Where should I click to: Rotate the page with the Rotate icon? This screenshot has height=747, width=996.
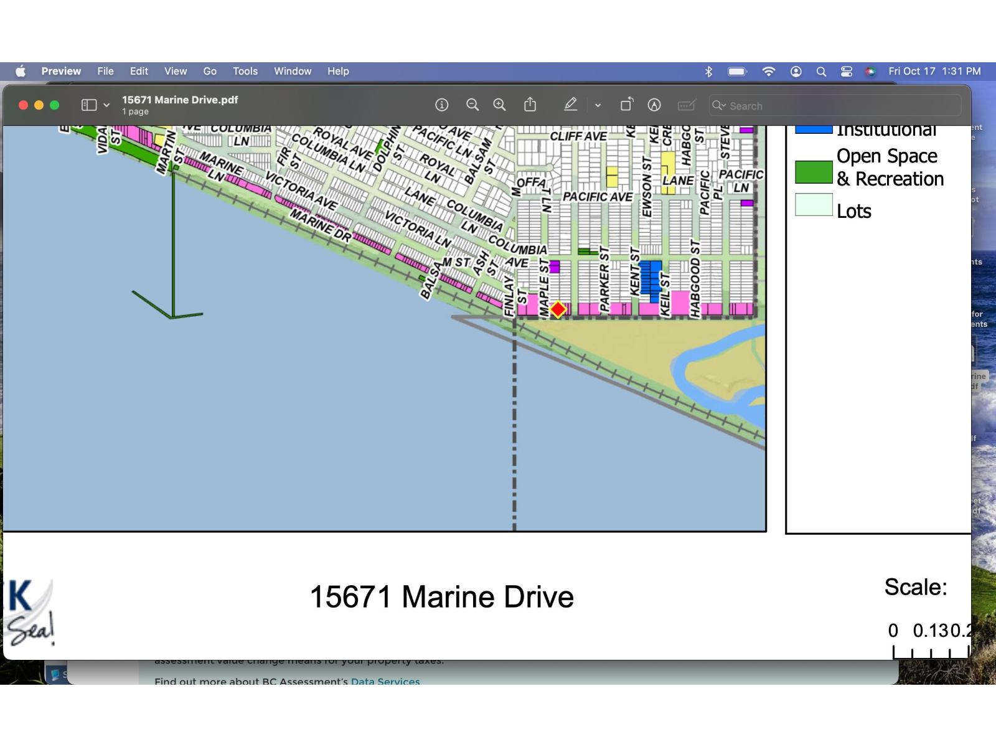(626, 105)
